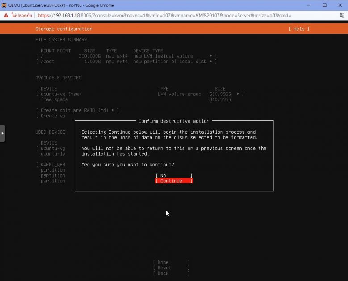Expand the noVNC side control panel

[x=2, y=133]
